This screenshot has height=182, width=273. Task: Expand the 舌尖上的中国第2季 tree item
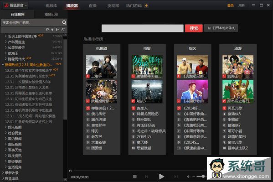tap(5, 36)
